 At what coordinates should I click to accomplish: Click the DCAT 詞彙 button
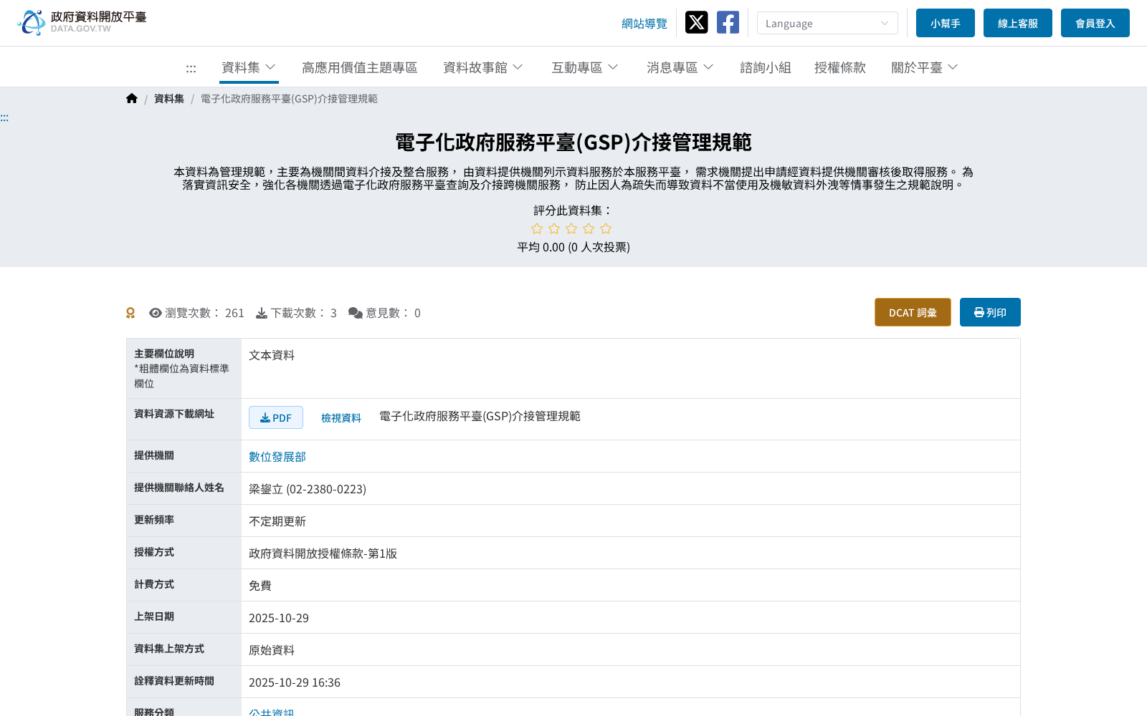coord(913,312)
